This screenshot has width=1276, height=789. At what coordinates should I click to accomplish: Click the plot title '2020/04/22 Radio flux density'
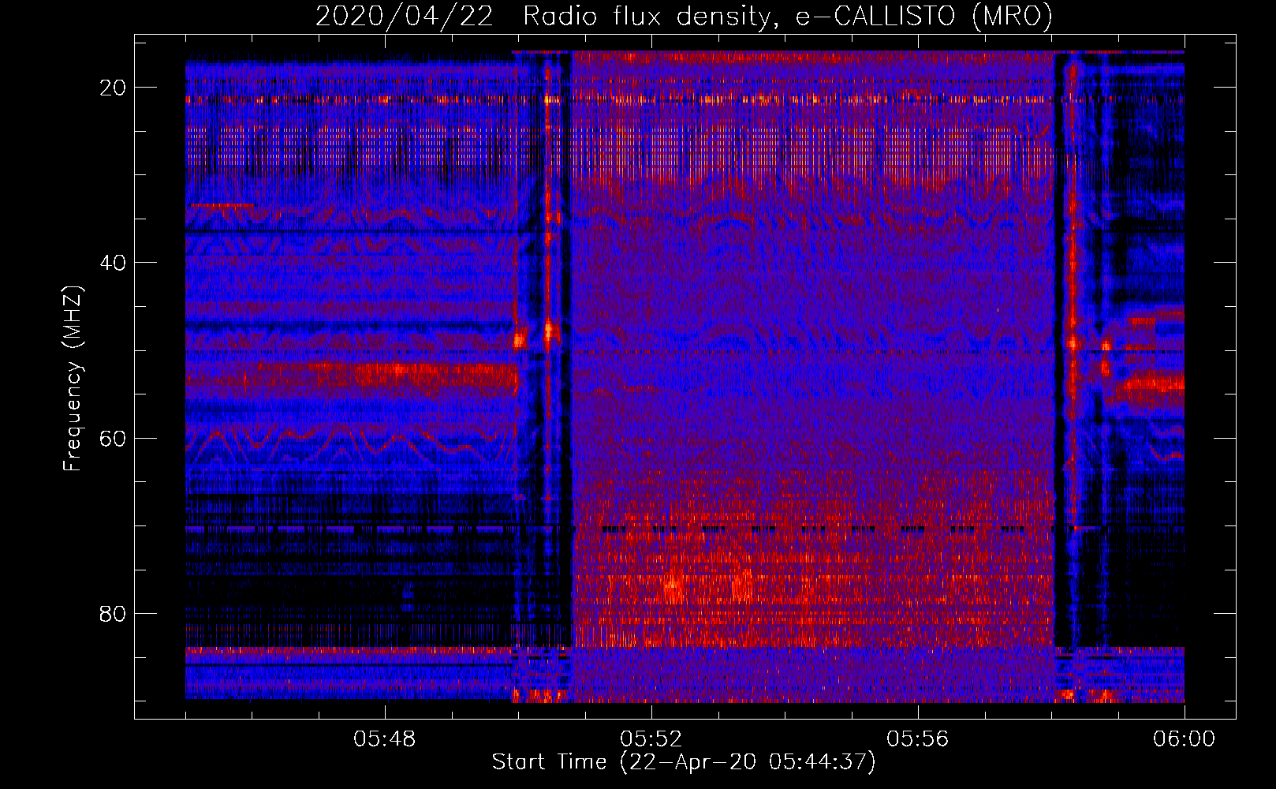click(684, 17)
